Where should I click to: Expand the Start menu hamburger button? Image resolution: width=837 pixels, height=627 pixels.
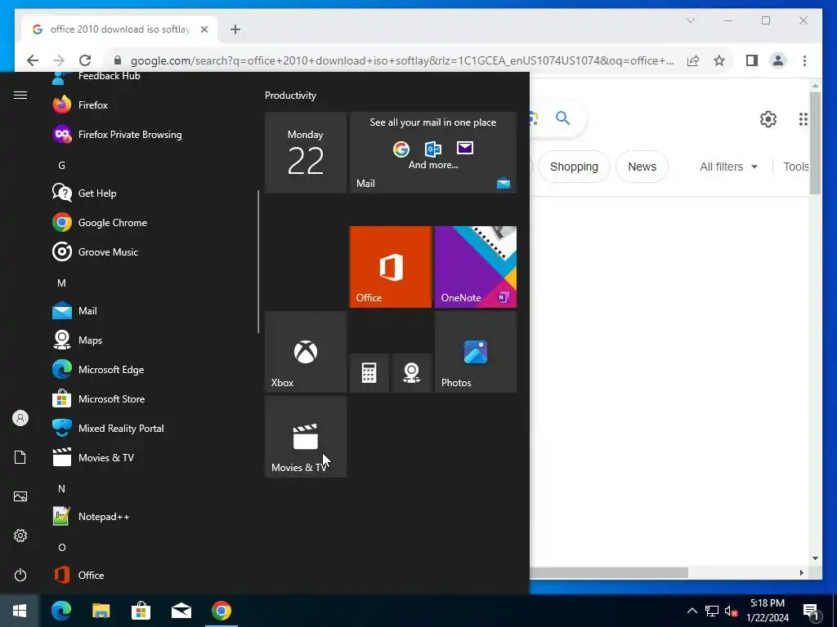coord(20,96)
